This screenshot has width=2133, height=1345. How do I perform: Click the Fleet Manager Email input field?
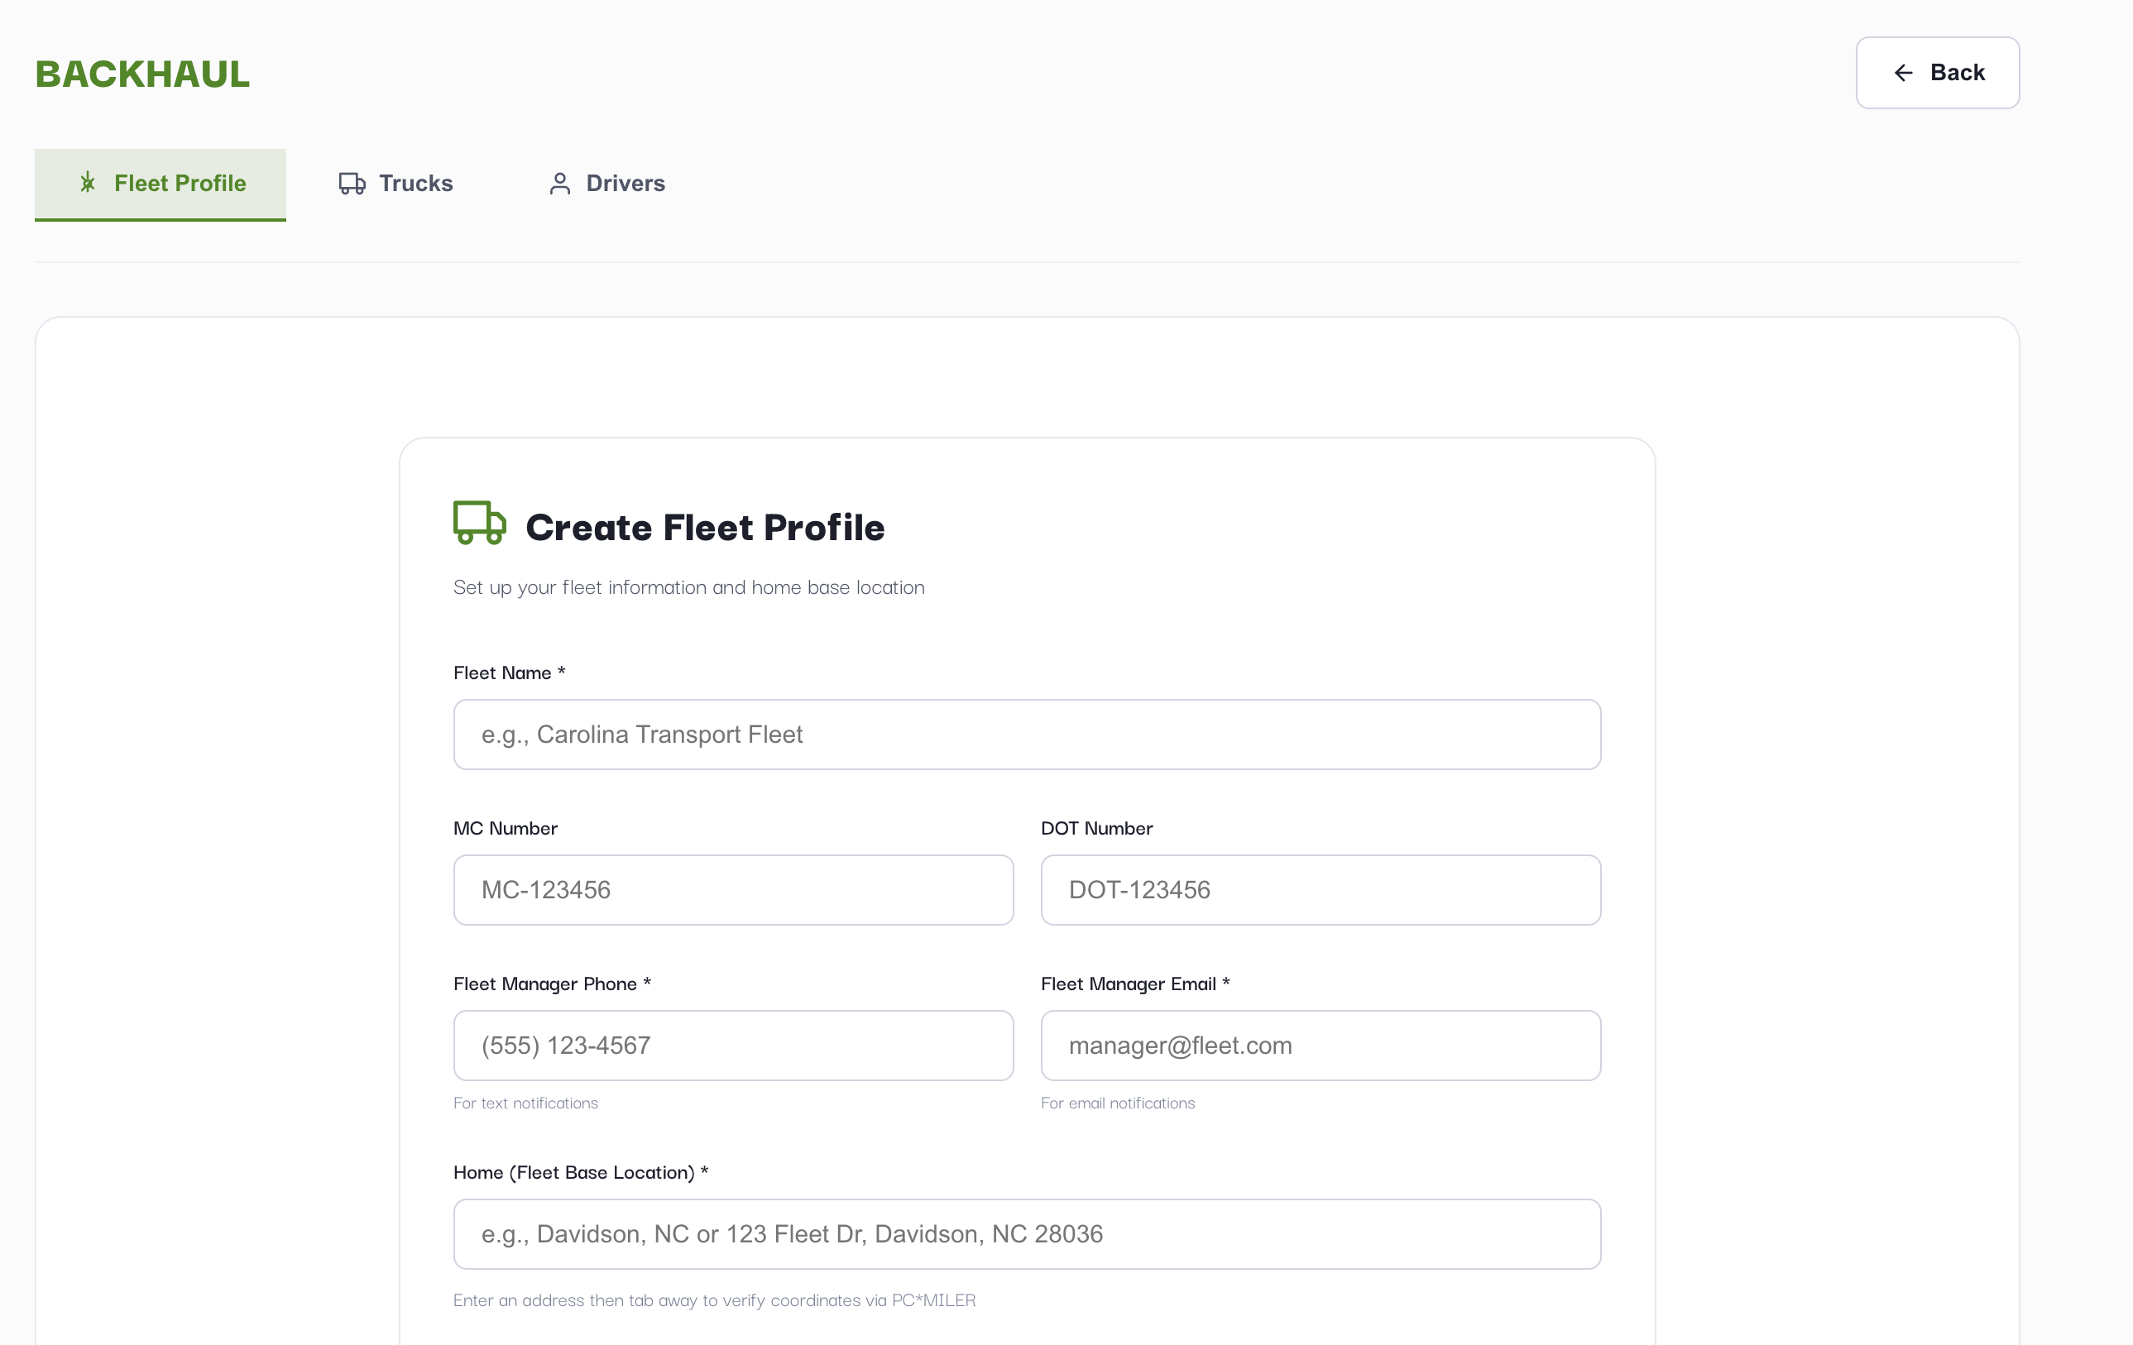point(1320,1045)
